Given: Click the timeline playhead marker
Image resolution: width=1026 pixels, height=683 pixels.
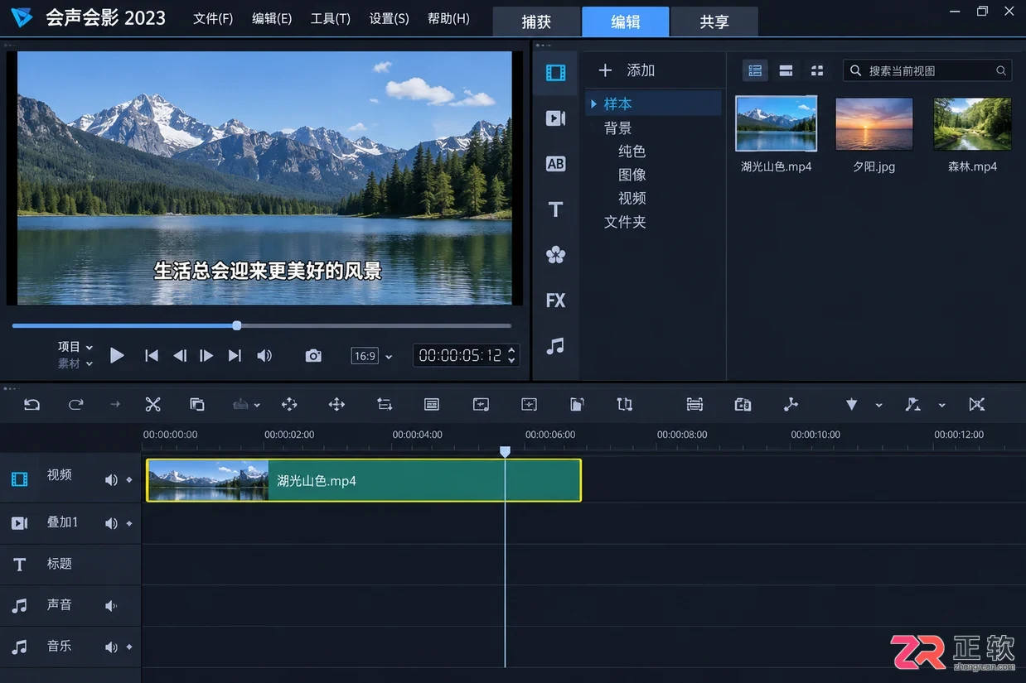Looking at the screenshot, I should click(505, 452).
